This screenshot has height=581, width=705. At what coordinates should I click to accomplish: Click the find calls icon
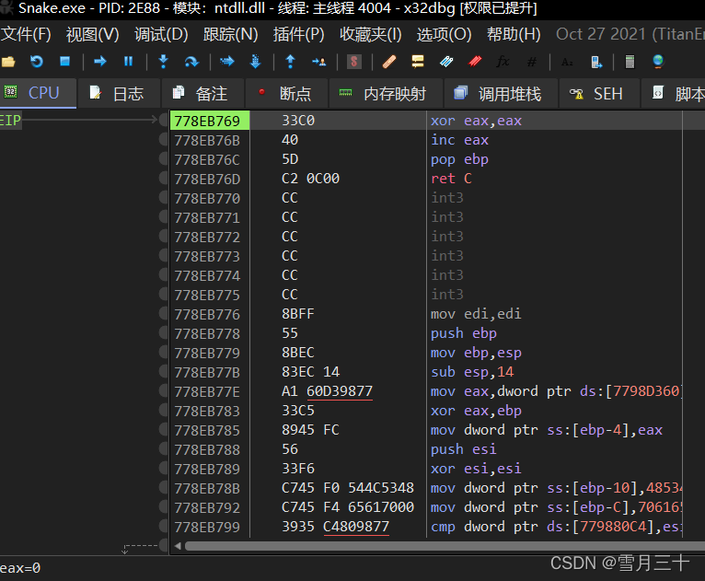tap(595, 62)
